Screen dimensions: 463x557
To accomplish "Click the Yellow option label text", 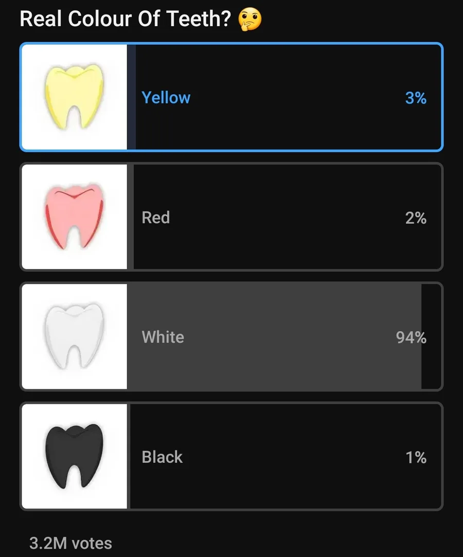I will pos(166,98).
